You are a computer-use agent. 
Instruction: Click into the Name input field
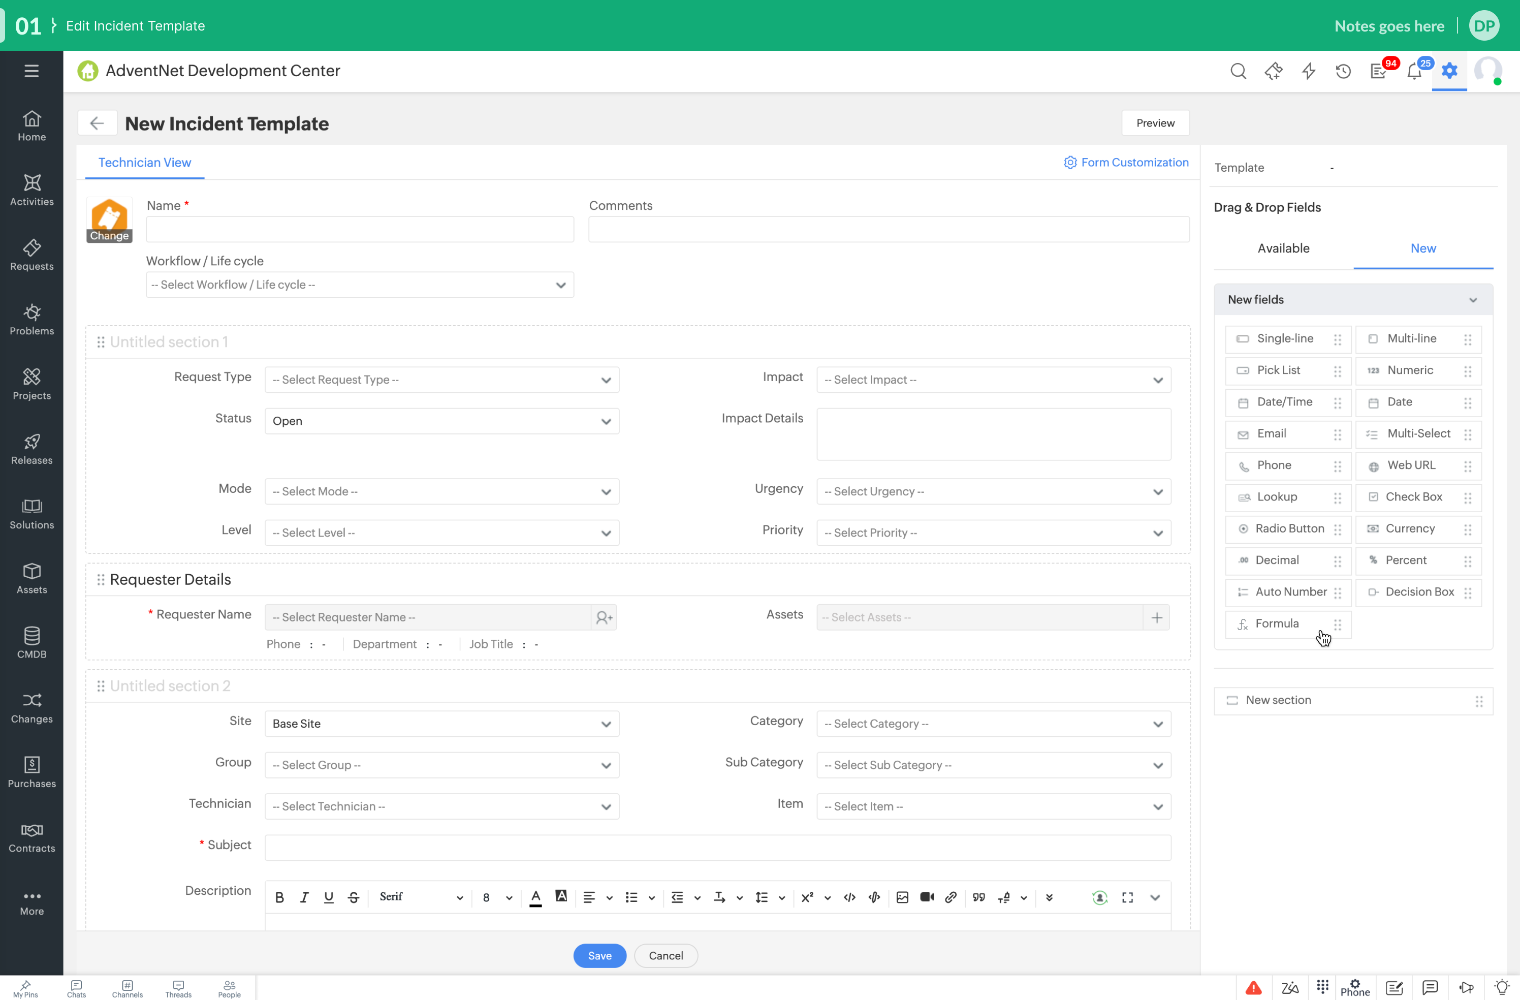click(360, 229)
